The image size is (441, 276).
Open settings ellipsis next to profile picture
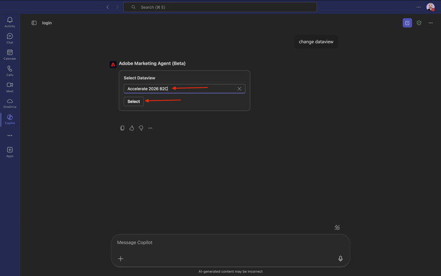click(419, 7)
